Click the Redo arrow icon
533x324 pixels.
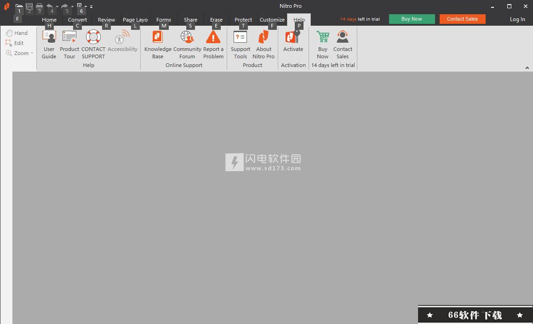click(64, 6)
